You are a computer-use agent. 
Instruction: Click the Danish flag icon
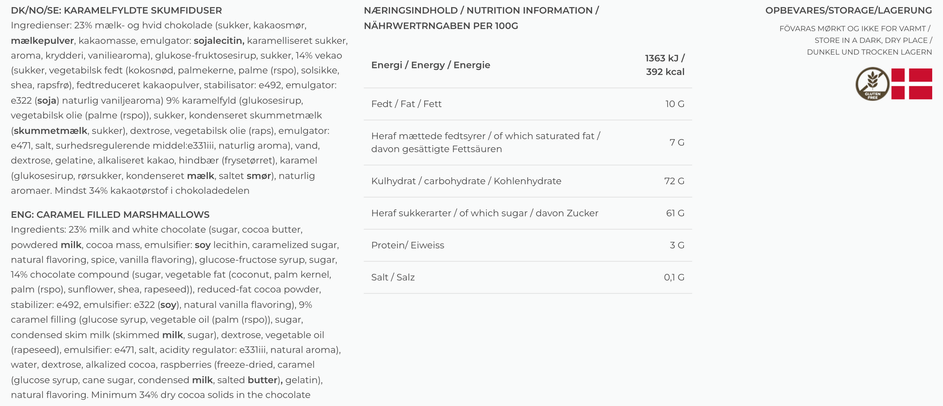[x=911, y=84]
